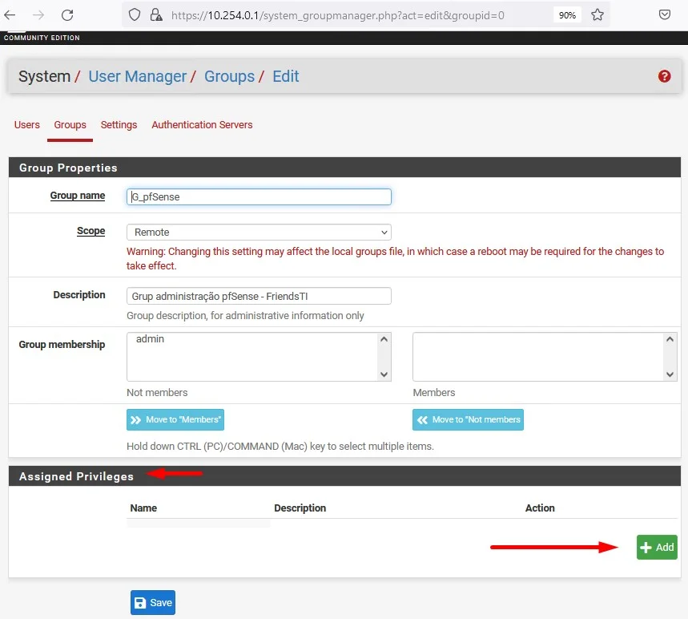
Task: Open the Pocket save icon
Action: pyautogui.click(x=664, y=14)
